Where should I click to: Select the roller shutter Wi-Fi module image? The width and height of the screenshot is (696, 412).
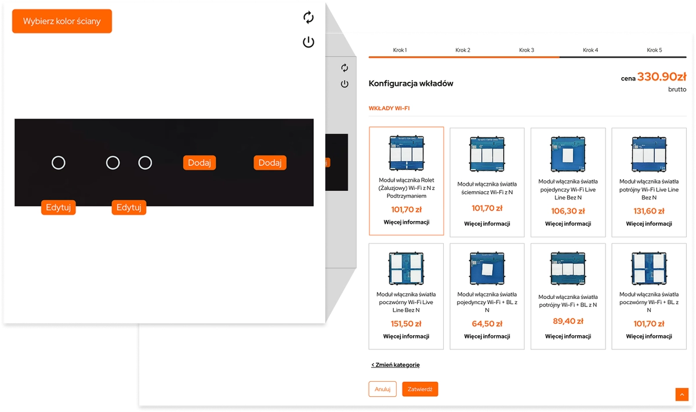[406, 154]
